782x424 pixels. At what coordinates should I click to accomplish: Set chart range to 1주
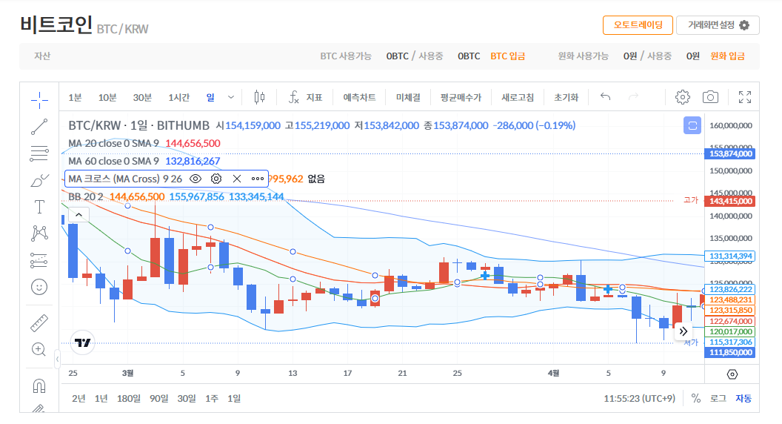(212, 398)
